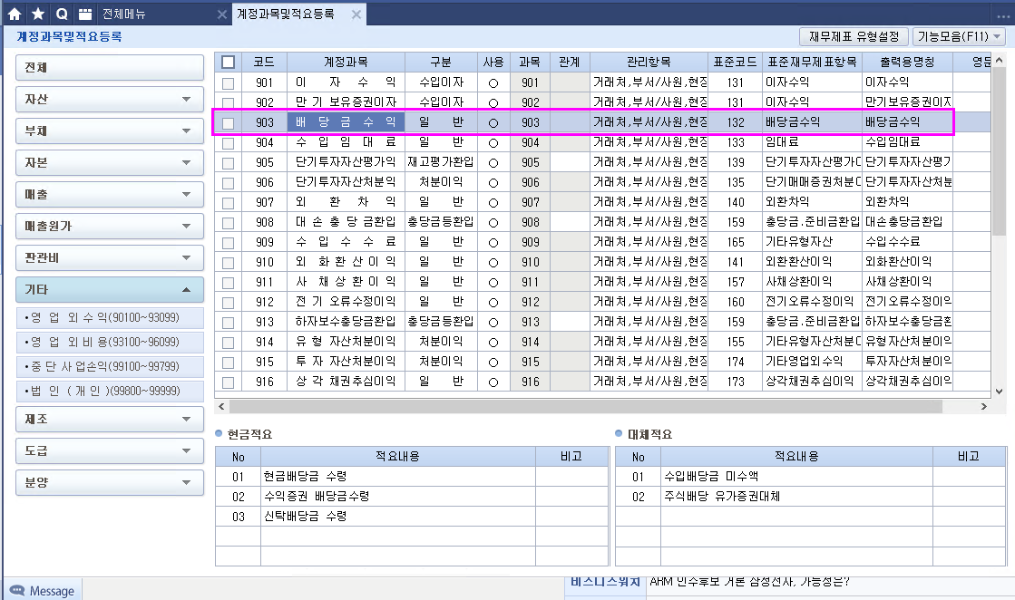Image resolution: width=1015 pixels, height=600 pixels.
Task: Select 수입배당금 미수액 in 대체적요
Action: click(796, 477)
